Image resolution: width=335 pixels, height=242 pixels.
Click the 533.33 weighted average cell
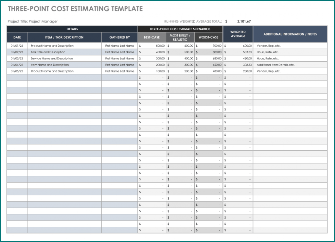[x=244, y=52]
